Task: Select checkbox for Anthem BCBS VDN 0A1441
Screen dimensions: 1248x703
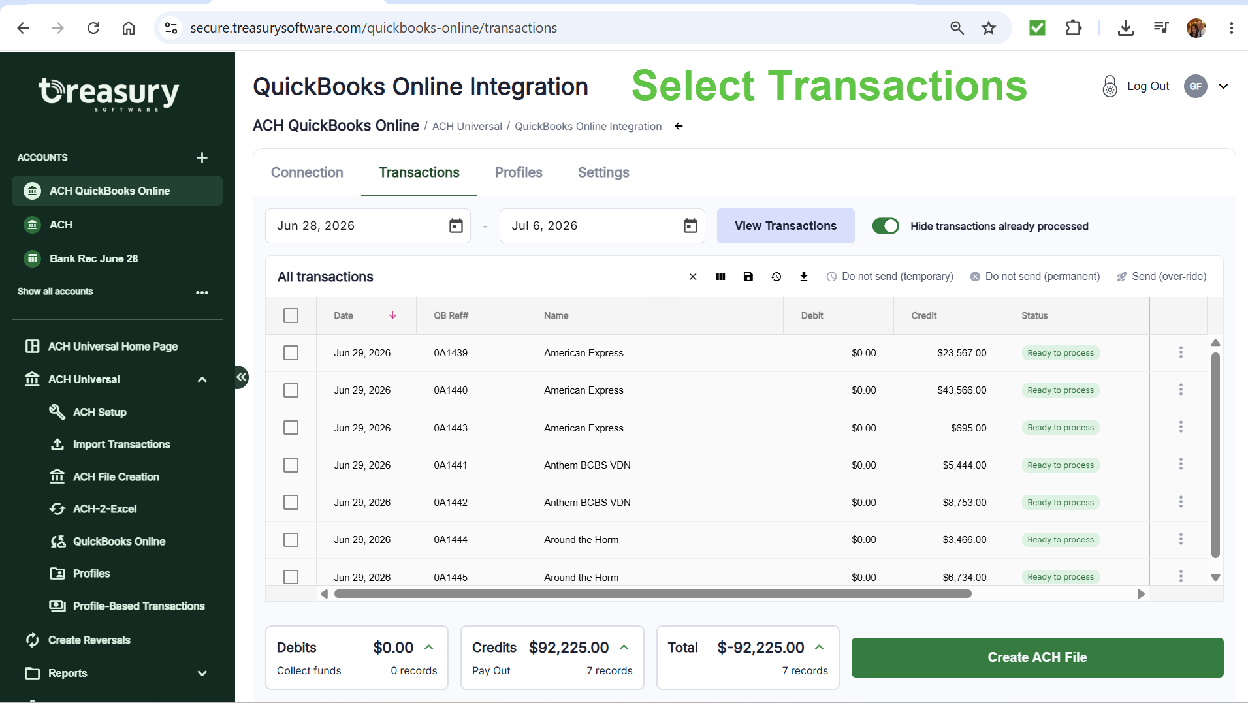Action: pos(291,465)
